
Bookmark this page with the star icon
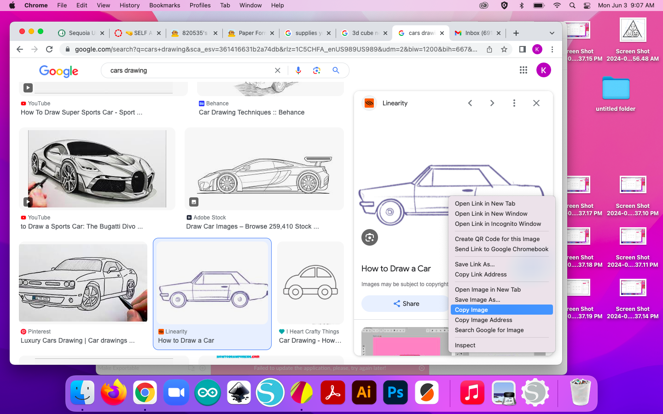pos(504,49)
